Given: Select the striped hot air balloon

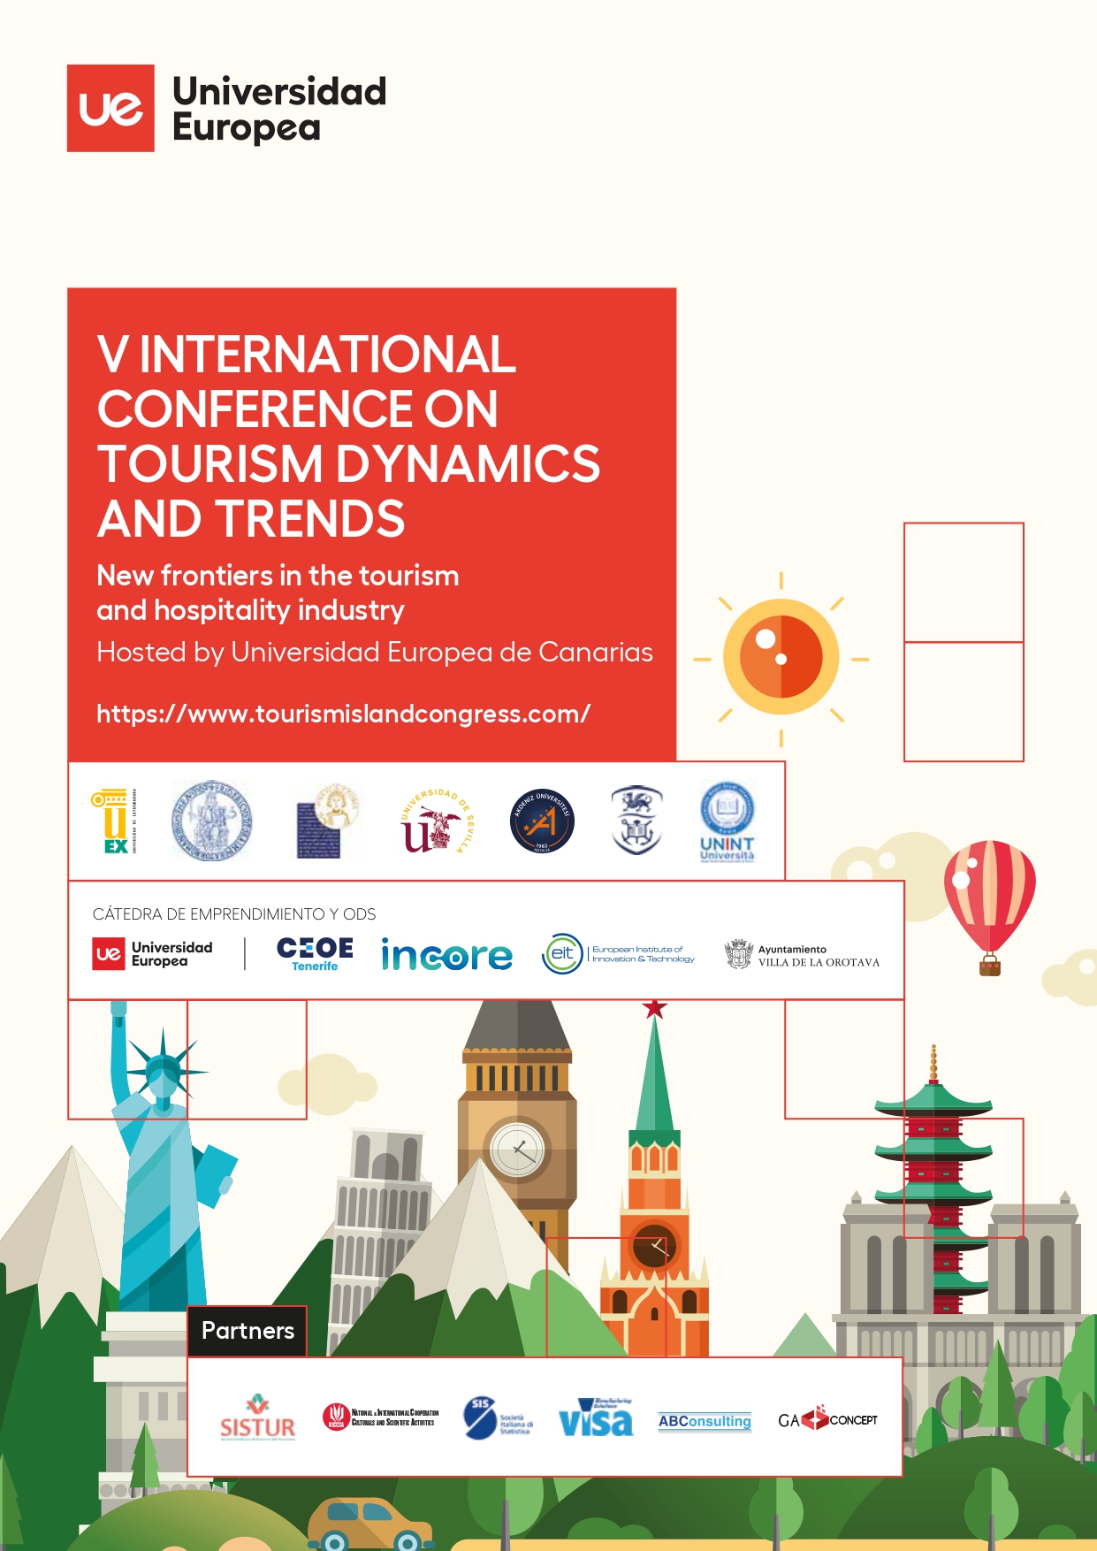Looking at the screenshot, I should coord(989,897).
